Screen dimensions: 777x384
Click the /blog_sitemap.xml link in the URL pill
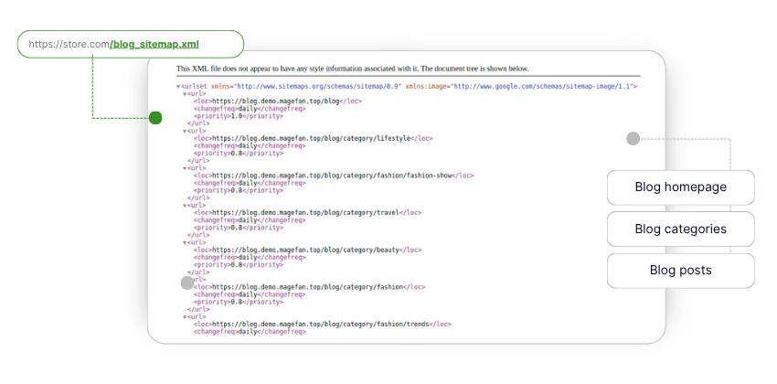point(154,44)
